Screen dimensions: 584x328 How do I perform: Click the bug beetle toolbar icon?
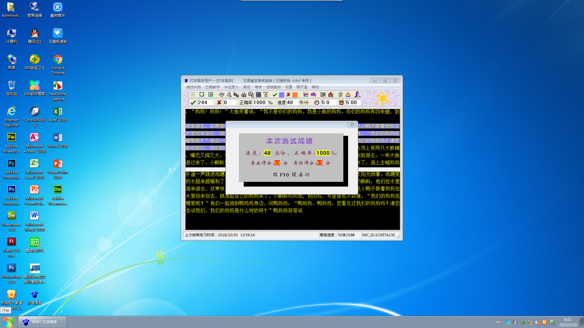coord(340,94)
